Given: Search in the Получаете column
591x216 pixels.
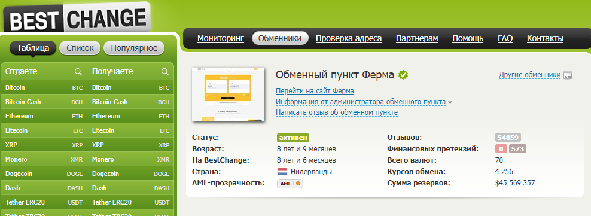Looking at the screenshot, I should pyautogui.click(x=164, y=72).
